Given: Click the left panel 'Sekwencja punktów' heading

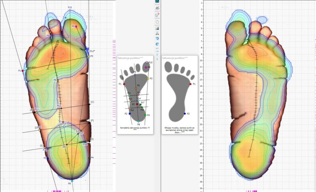Looking at the screenshot, I should [x=130, y=58].
